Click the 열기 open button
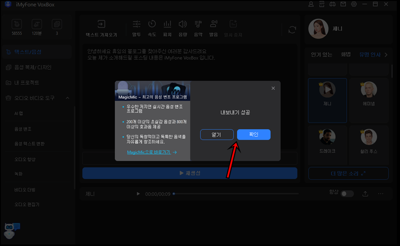This screenshot has width=400, height=246. pyautogui.click(x=217, y=134)
